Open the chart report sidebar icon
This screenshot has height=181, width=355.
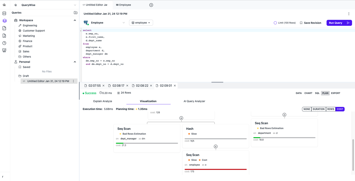click(4, 36)
